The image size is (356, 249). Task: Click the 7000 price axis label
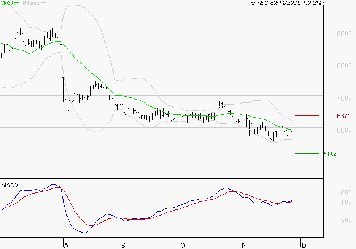[344, 98]
